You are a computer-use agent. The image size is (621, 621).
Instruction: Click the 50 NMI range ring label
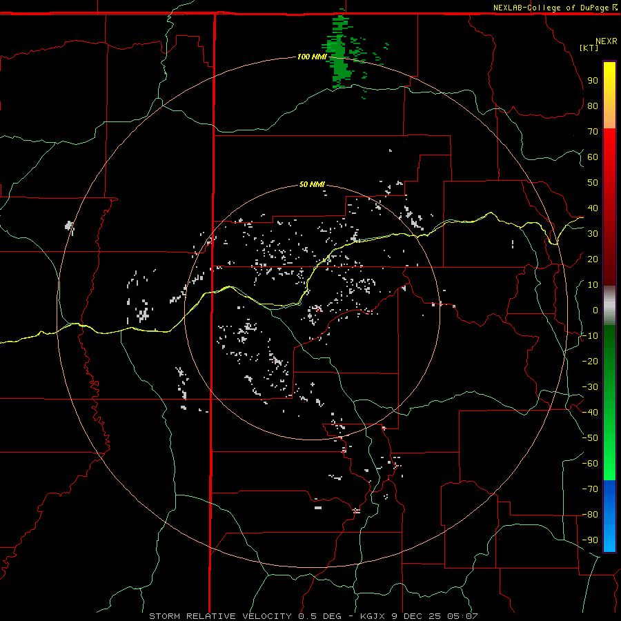pyautogui.click(x=312, y=184)
